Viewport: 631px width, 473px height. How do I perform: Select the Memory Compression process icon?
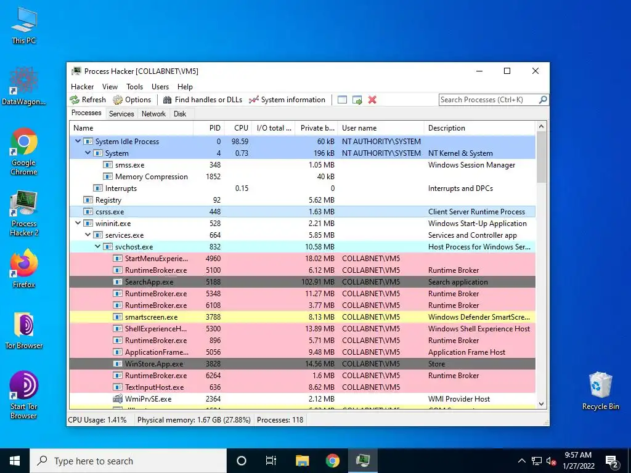pyautogui.click(x=107, y=177)
